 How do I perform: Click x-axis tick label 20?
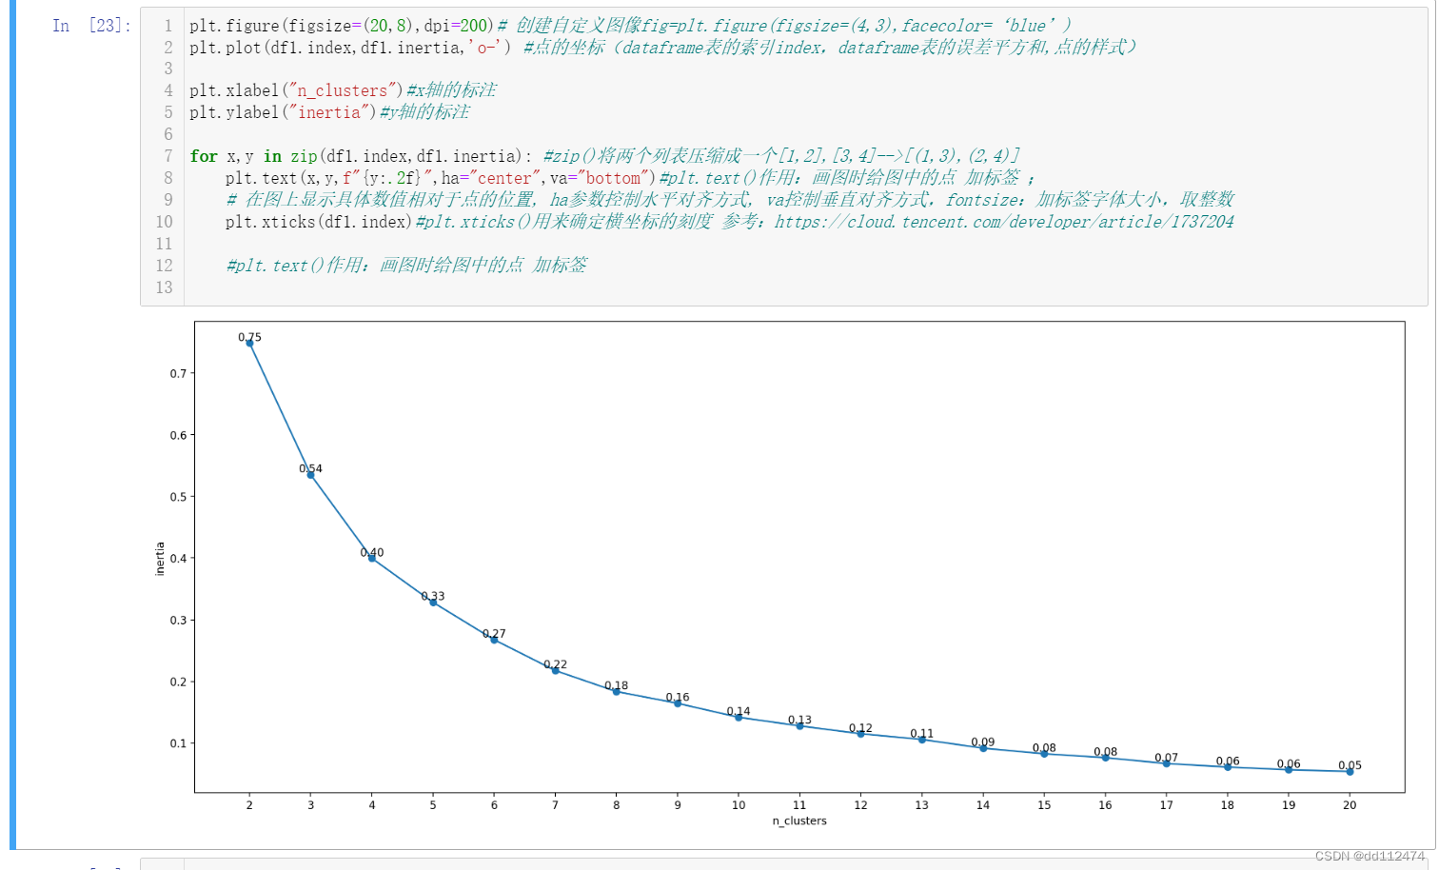pos(1350,804)
